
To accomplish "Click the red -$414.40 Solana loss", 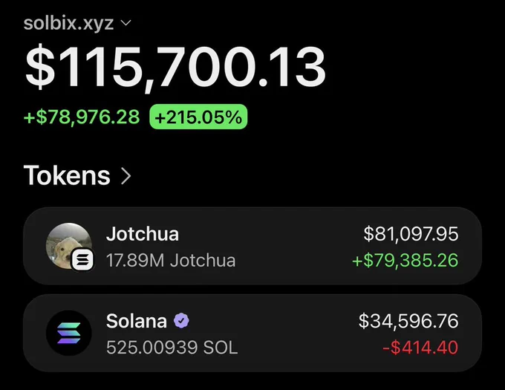I will 420,347.
